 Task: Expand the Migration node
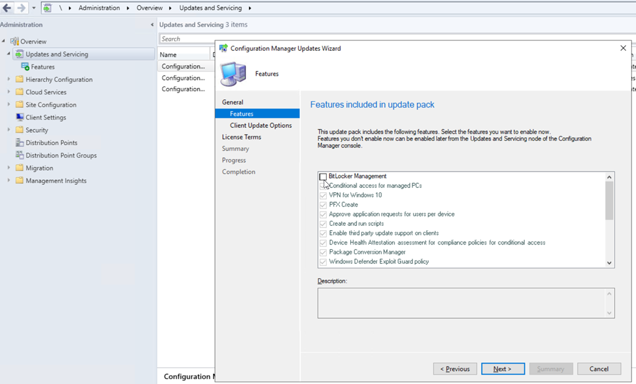tap(9, 167)
